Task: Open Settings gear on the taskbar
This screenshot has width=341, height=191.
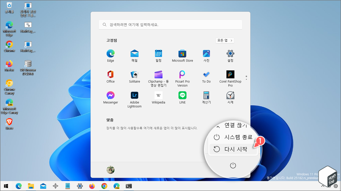Action: pyautogui.click(x=80, y=186)
